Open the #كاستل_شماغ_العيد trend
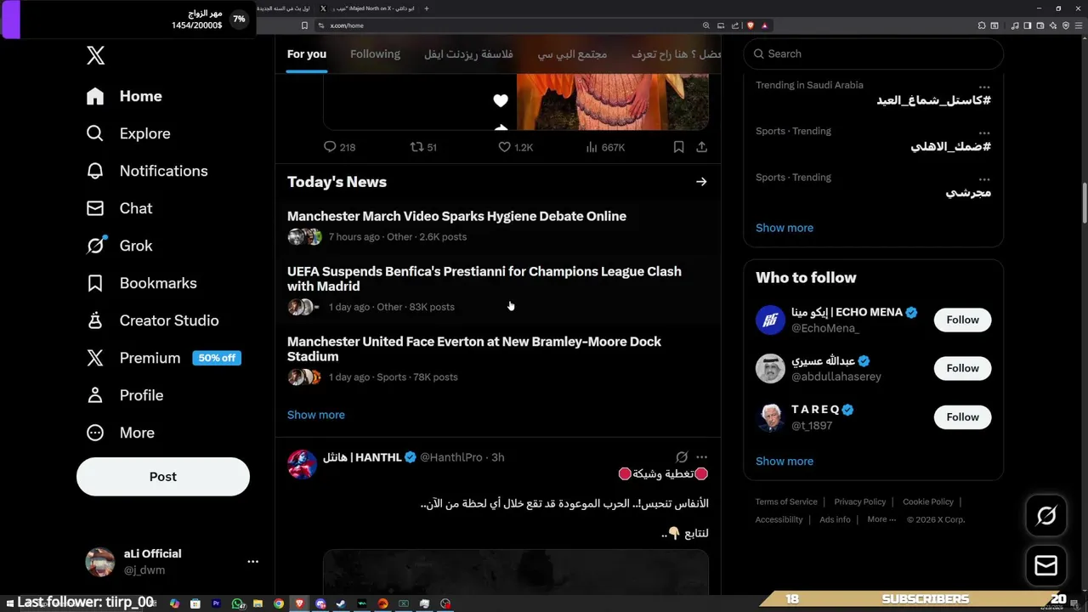 click(933, 100)
